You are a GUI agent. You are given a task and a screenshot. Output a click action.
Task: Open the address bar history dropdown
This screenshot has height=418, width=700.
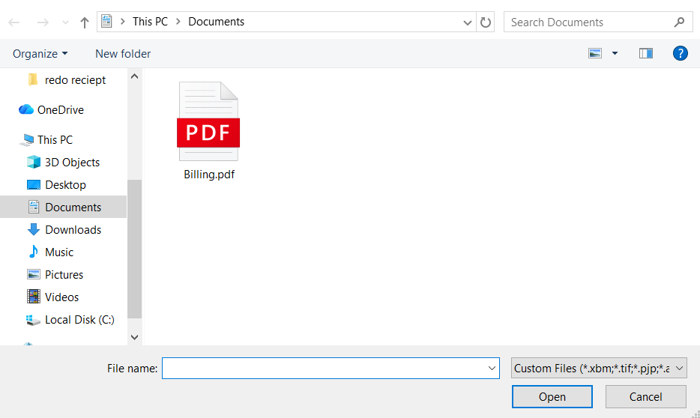tap(468, 22)
